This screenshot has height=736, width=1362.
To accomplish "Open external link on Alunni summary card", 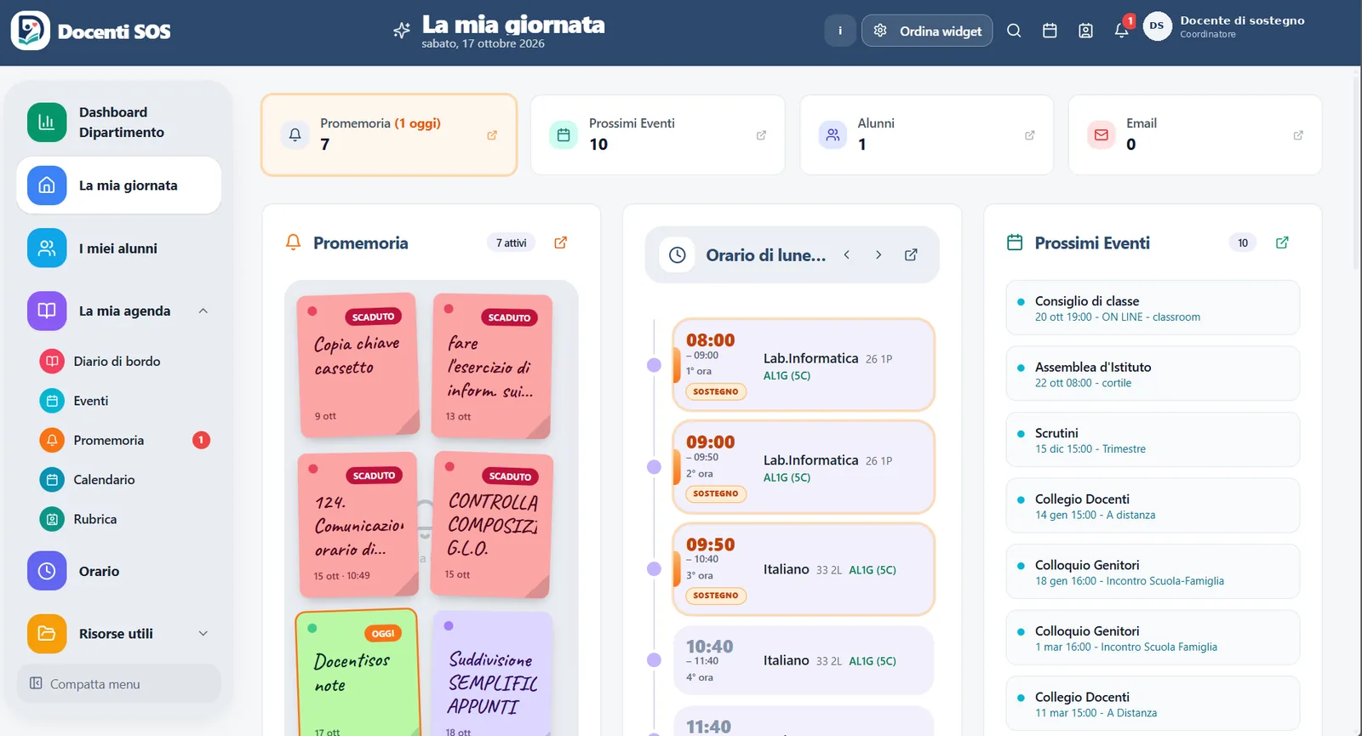I will pyautogui.click(x=1029, y=135).
